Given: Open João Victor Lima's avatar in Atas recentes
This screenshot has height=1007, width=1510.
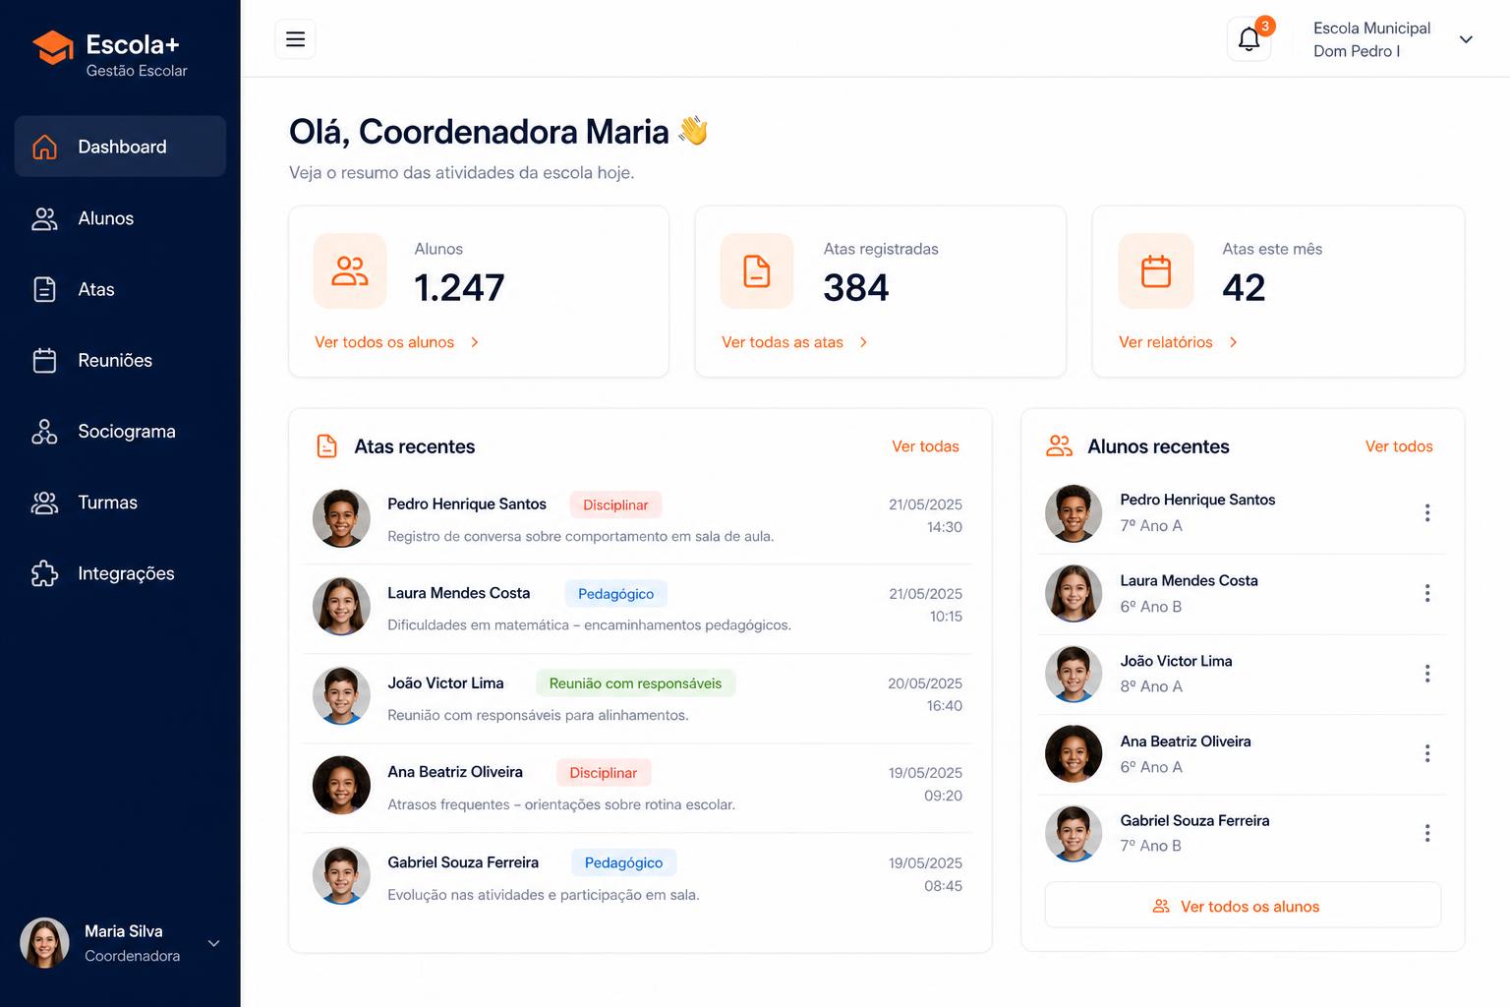Looking at the screenshot, I should (x=341, y=695).
